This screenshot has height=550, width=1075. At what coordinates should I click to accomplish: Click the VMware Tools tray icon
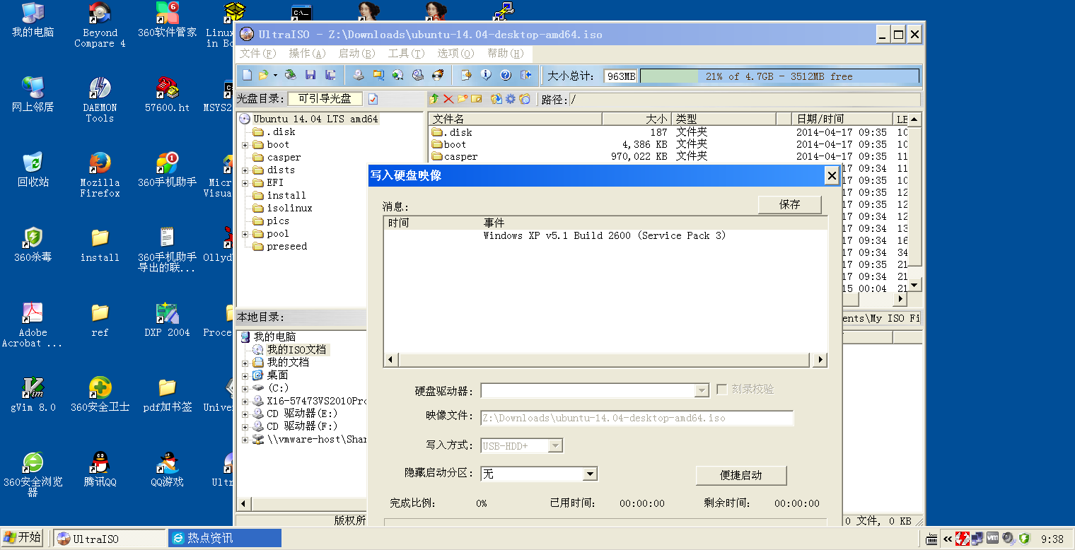point(993,539)
